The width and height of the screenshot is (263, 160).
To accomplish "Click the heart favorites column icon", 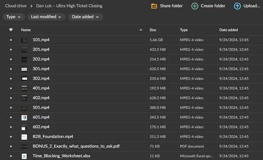I will (11, 30).
